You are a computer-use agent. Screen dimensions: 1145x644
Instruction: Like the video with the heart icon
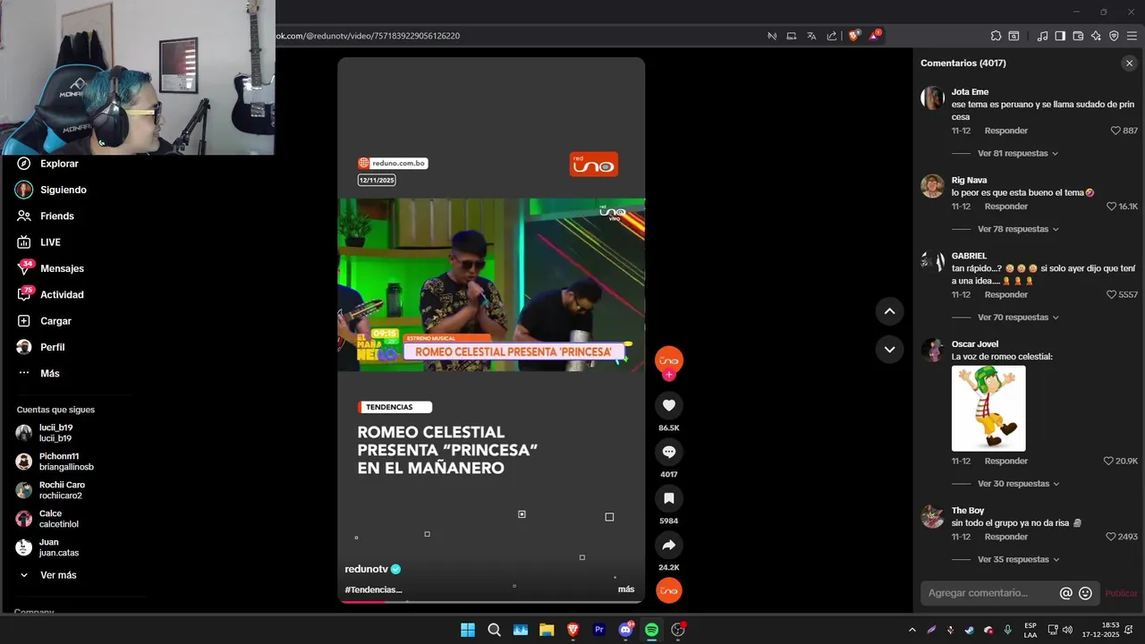[x=668, y=405]
